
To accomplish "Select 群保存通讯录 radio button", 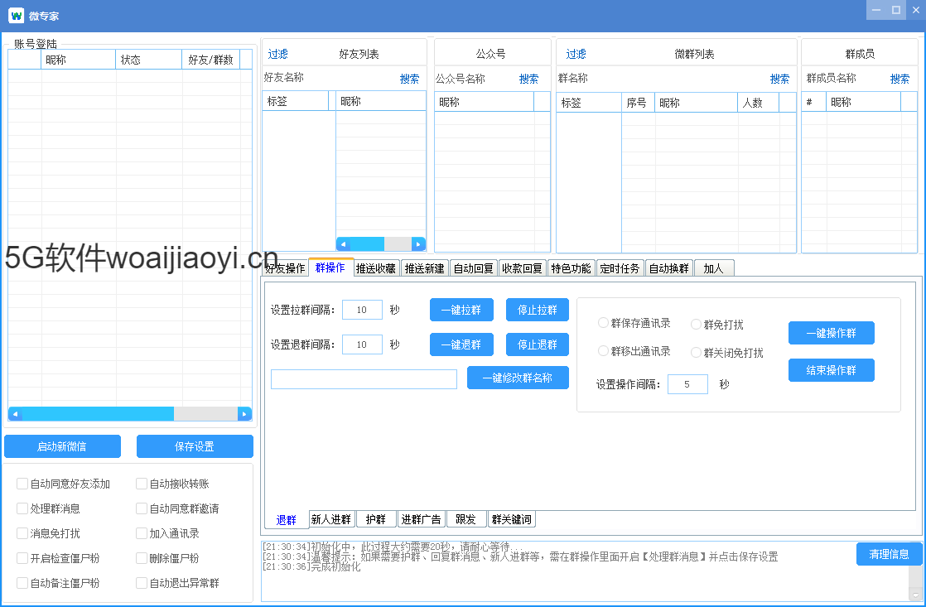I will point(604,322).
